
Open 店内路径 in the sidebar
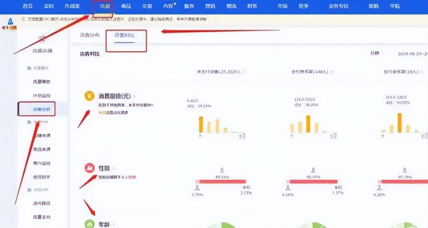coord(42,203)
